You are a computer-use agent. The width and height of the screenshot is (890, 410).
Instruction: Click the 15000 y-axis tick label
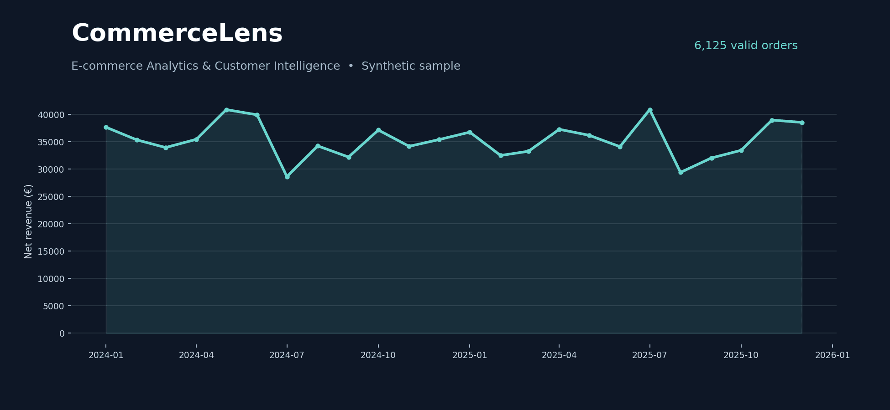[x=51, y=251]
